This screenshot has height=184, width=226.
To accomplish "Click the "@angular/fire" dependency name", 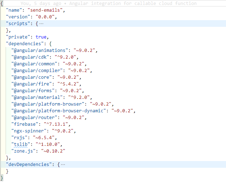I will 31,84.
